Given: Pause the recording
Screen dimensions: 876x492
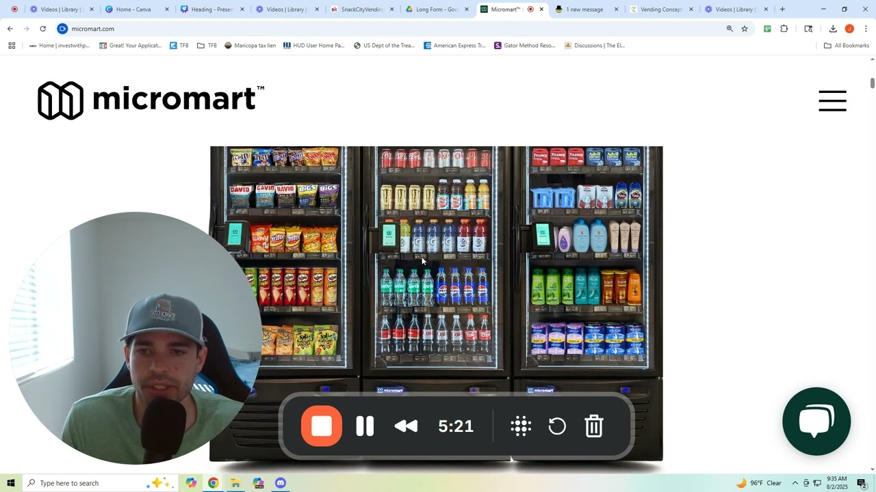Looking at the screenshot, I should pos(365,426).
